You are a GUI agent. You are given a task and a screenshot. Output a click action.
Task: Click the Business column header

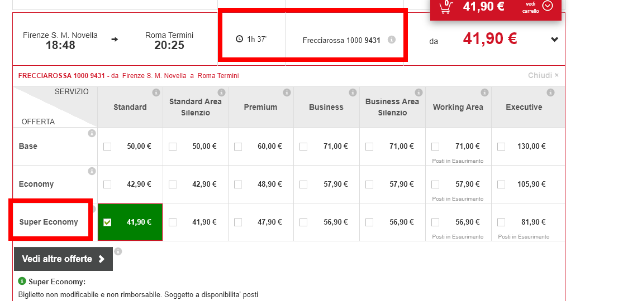tap(326, 107)
